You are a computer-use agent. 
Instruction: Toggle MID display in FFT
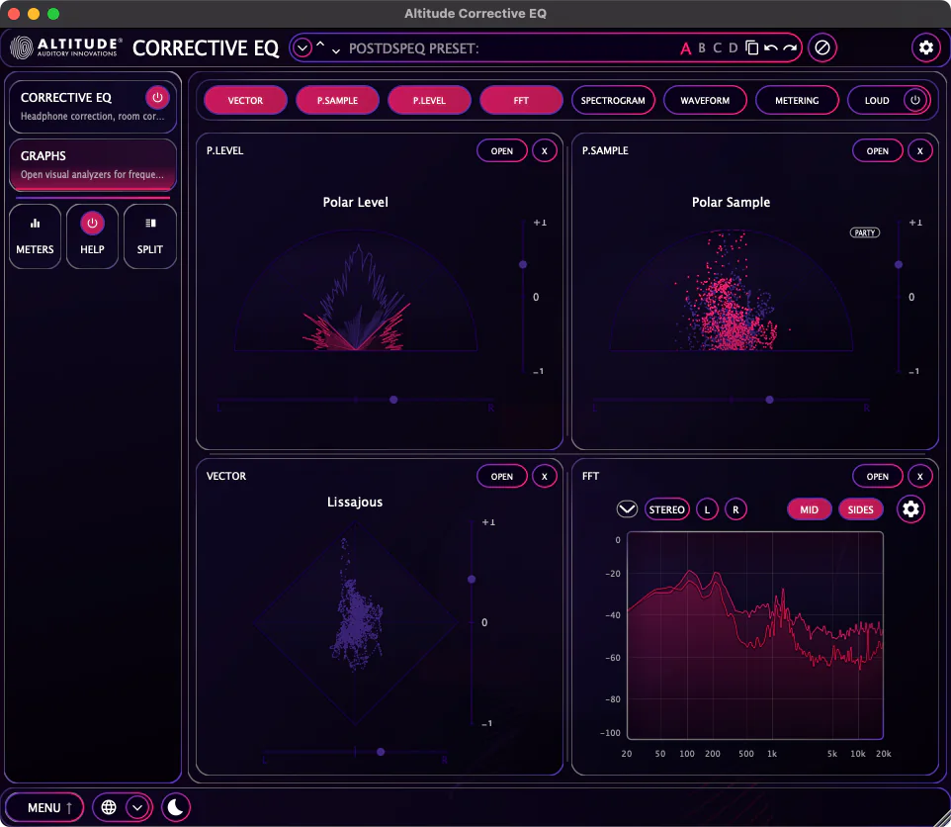[x=809, y=509]
